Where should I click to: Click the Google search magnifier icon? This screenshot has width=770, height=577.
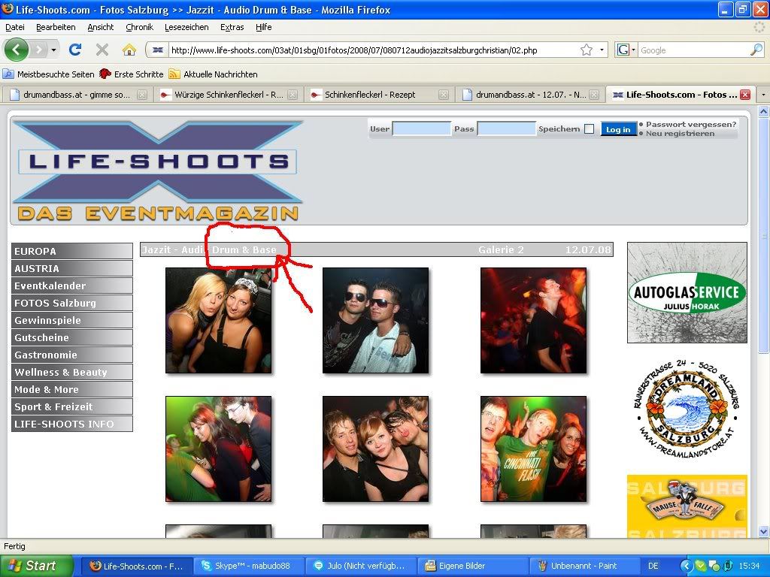coord(756,50)
